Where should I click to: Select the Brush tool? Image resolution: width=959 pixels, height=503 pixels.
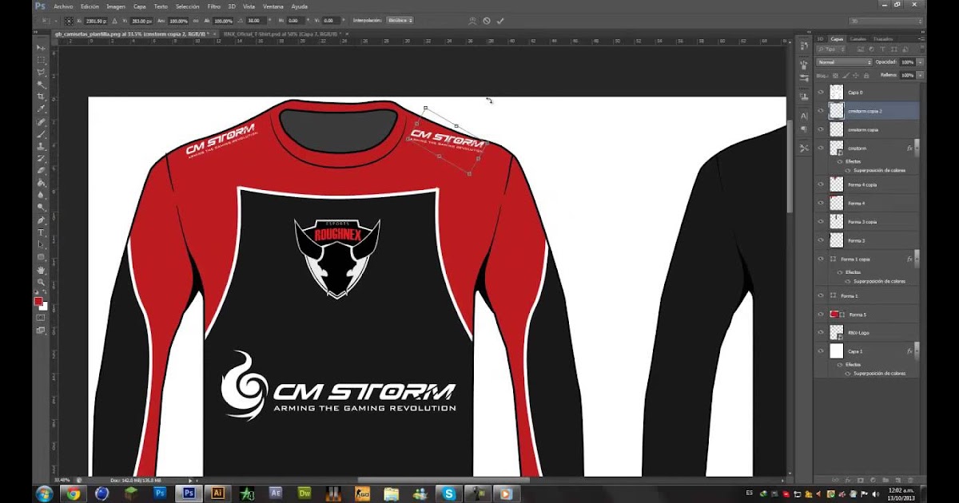pyautogui.click(x=42, y=134)
